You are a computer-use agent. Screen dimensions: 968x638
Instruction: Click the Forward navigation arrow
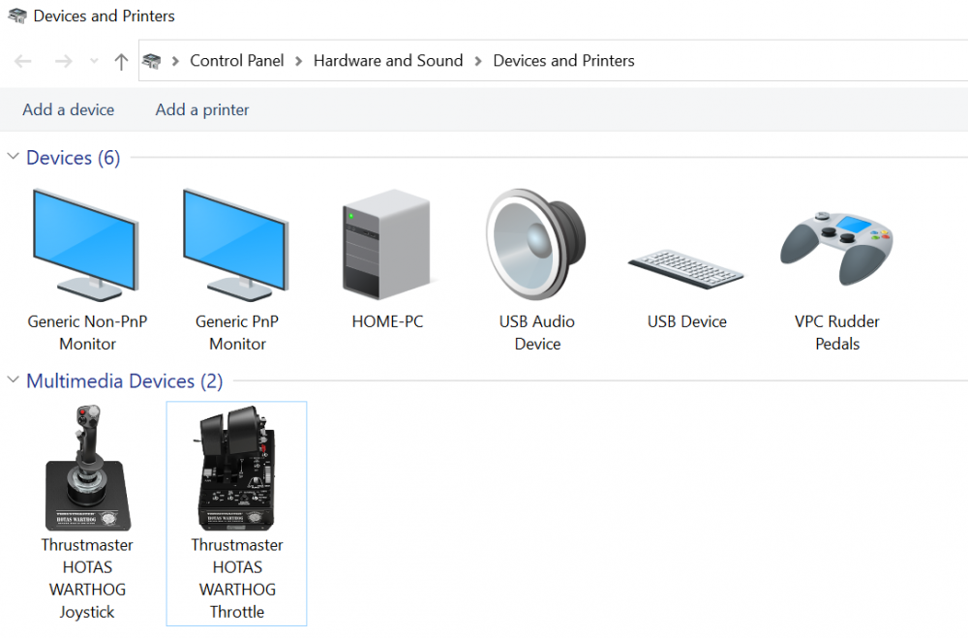point(64,61)
